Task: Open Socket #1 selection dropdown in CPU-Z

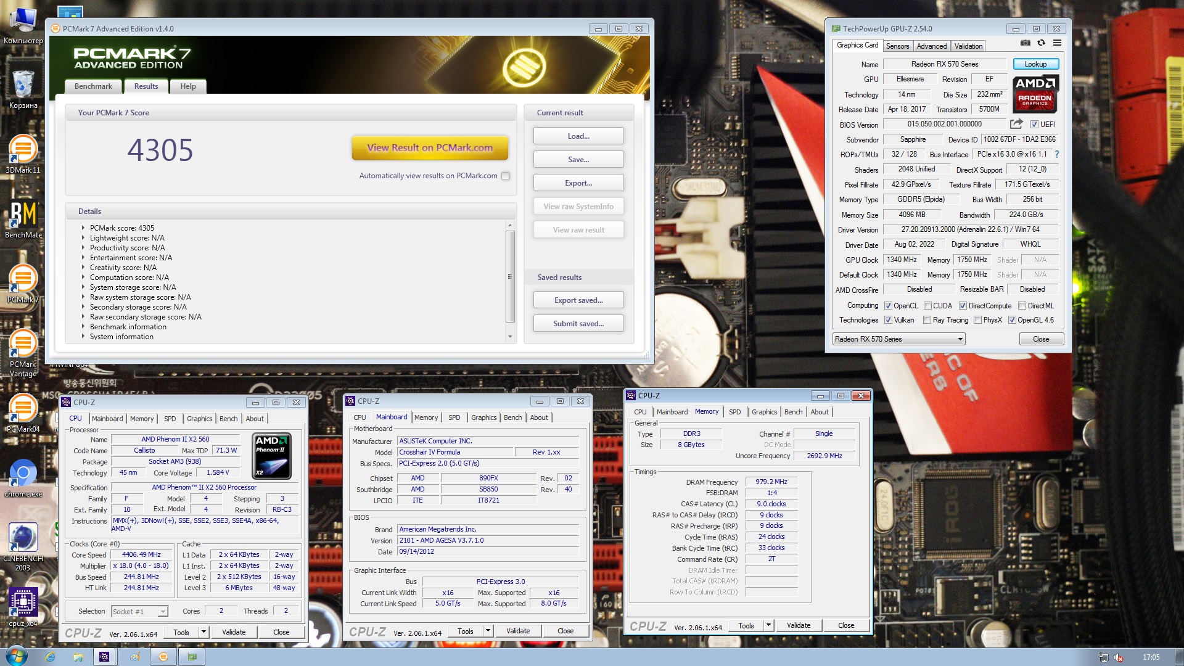Action: coord(139,611)
